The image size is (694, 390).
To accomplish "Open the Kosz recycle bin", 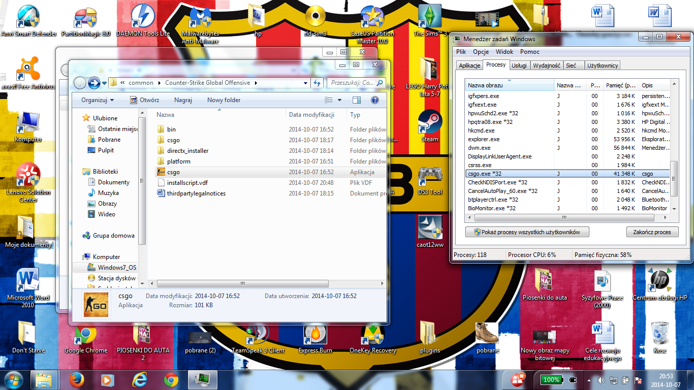I will 659,338.
